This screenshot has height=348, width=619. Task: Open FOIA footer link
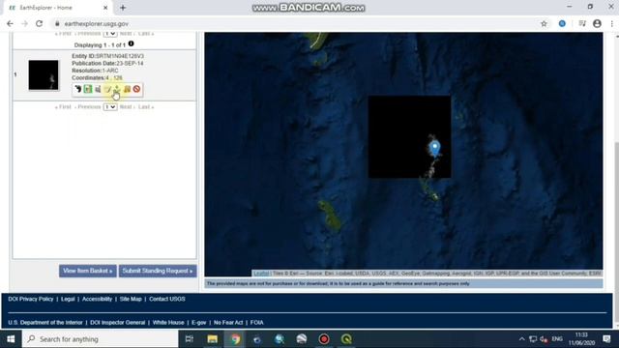256,323
